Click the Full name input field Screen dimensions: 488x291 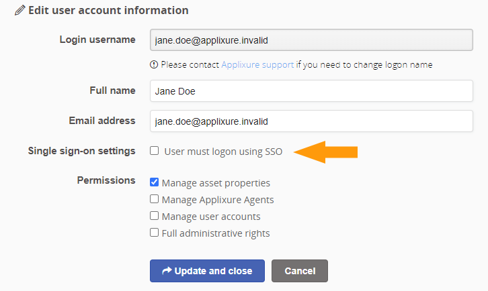(311, 91)
